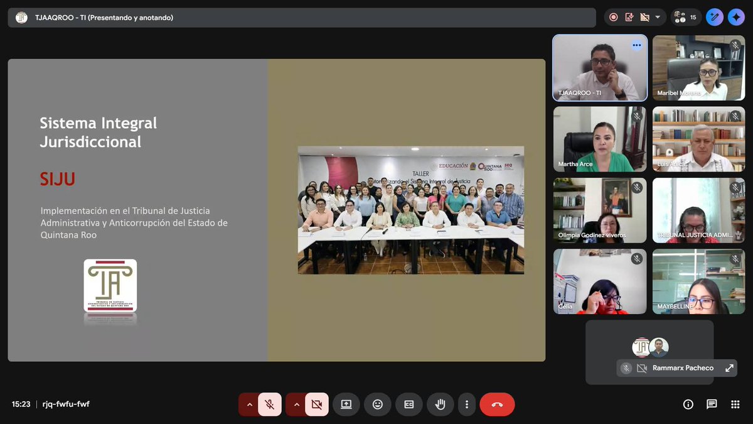Open the Gemini sparkle assistant
Screen dimensions: 753x424
pos(736,18)
